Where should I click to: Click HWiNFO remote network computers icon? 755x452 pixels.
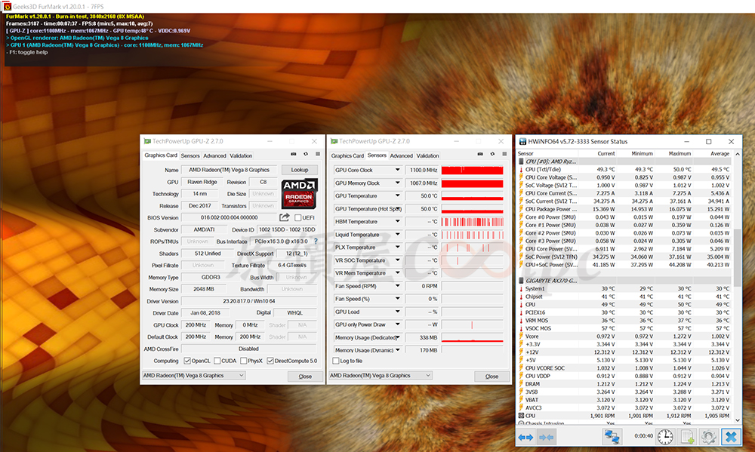point(612,437)
